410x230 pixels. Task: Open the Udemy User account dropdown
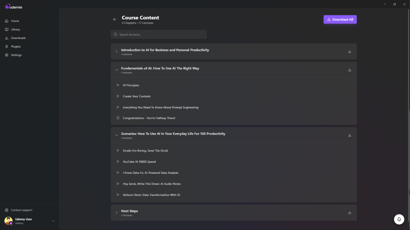pos(53,221)
